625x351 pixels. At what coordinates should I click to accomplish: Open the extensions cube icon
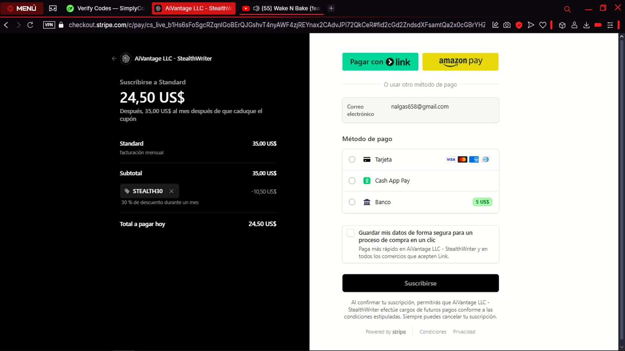point(562,25)
